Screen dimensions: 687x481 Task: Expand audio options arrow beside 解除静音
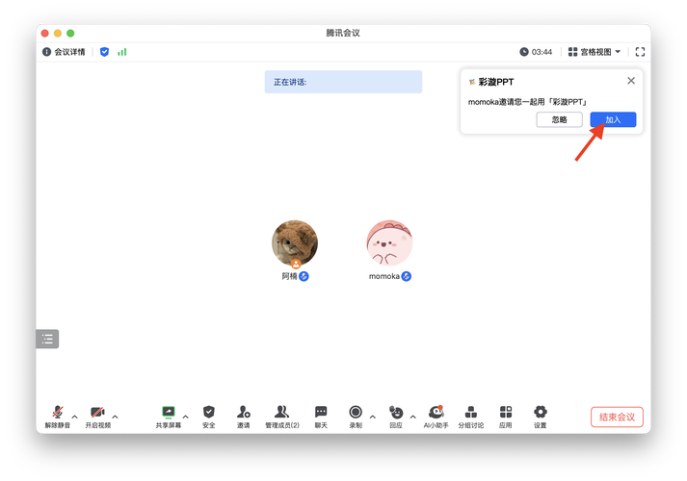(x=75, y=417)
